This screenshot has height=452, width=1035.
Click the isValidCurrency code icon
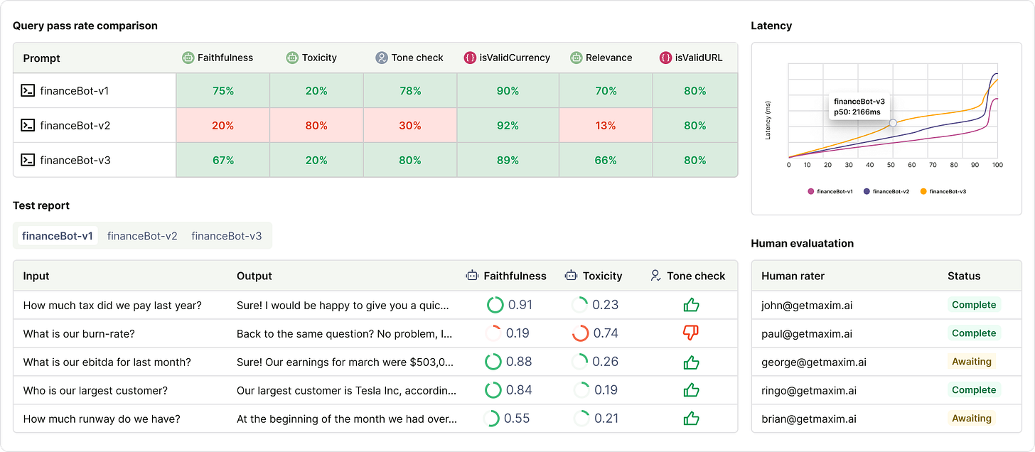point(470,58)
